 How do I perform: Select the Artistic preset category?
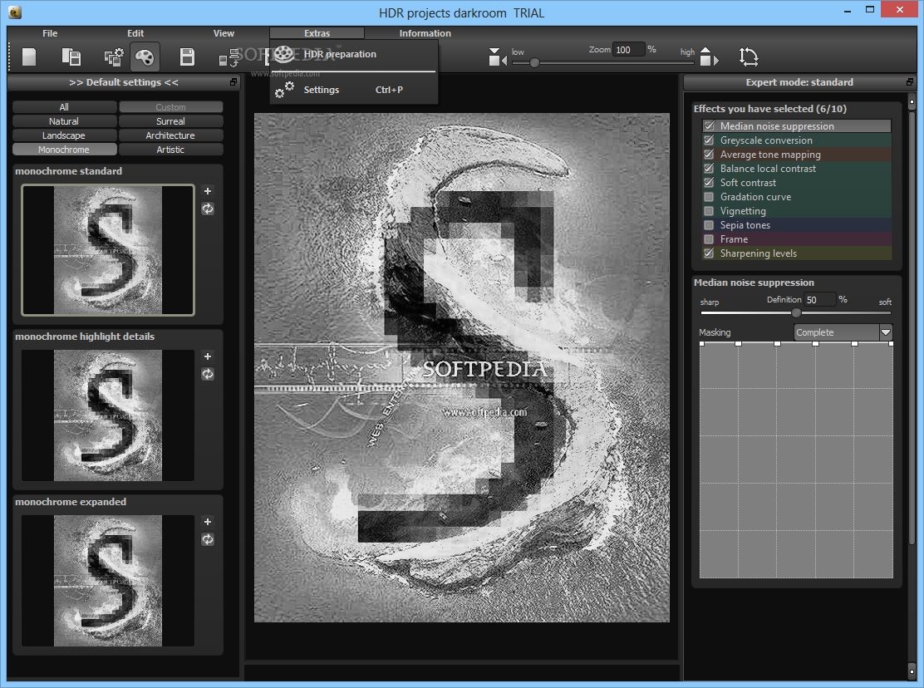point(171,150)
